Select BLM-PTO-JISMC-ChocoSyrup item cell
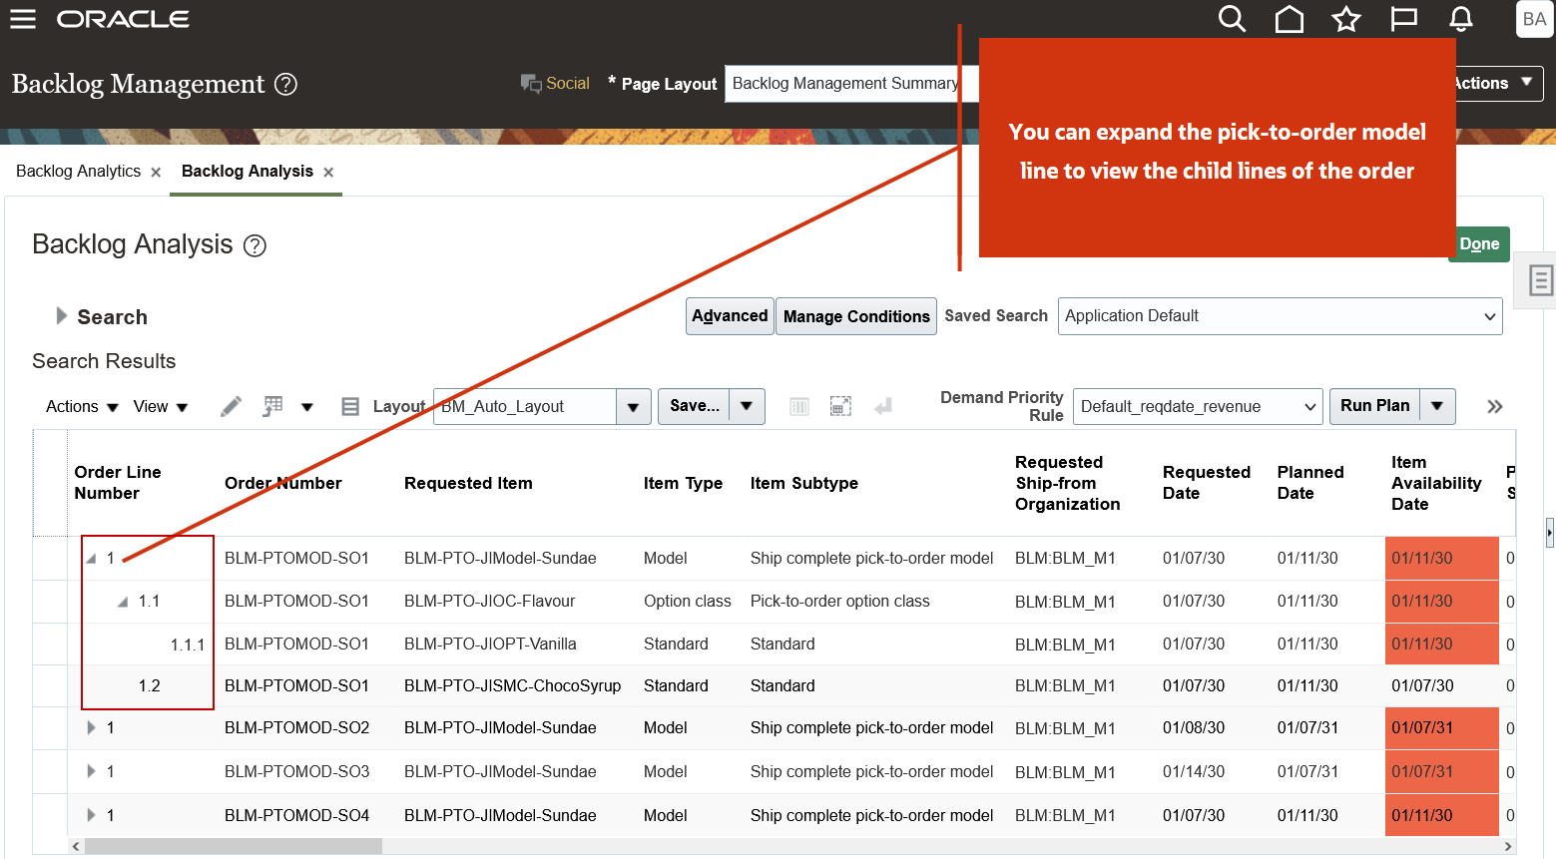Screen dimensions: 1556x859 click(x=512, y=686)
